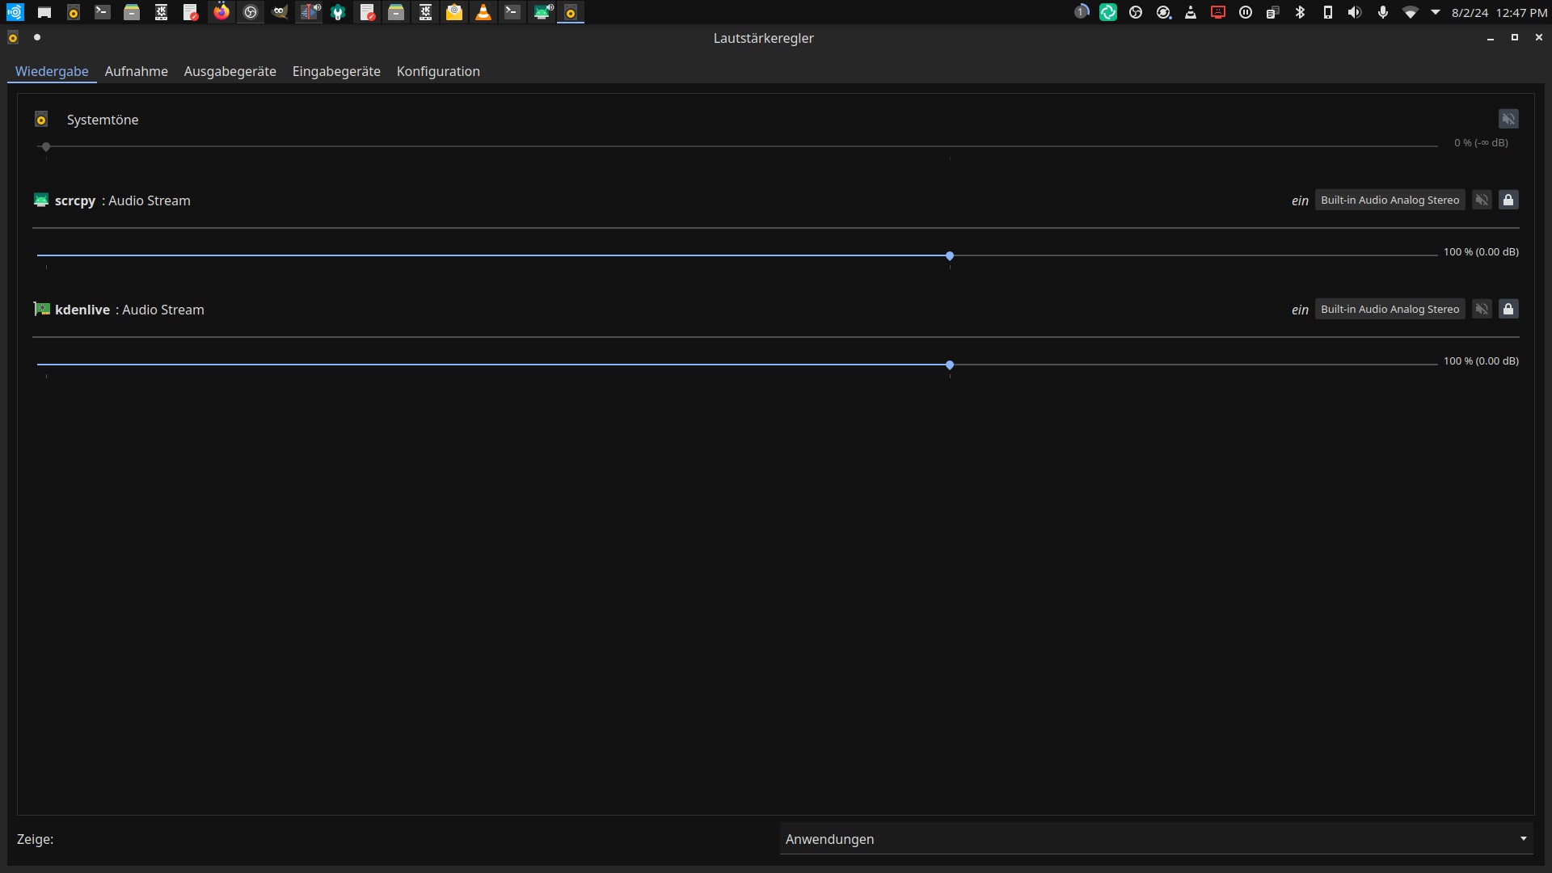Choose output device for scrcpy stream
Viewport: 1552px width, 873px height.
pyautogui.click(x=1390, y=200)
